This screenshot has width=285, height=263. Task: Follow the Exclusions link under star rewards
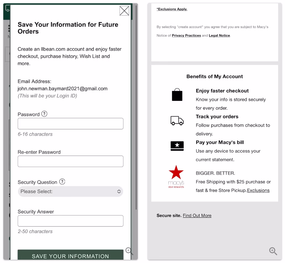click(x=258, y=190)
